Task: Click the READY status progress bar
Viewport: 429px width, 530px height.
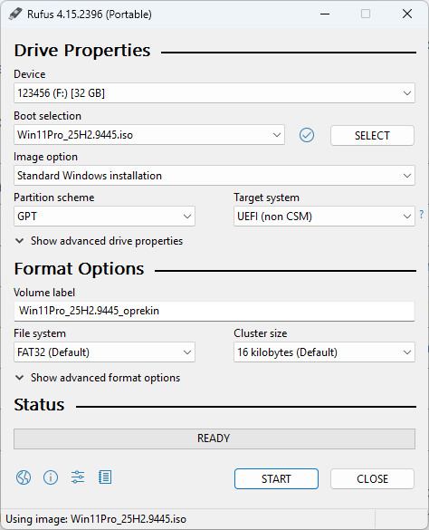Action: (x=214, y=438)
